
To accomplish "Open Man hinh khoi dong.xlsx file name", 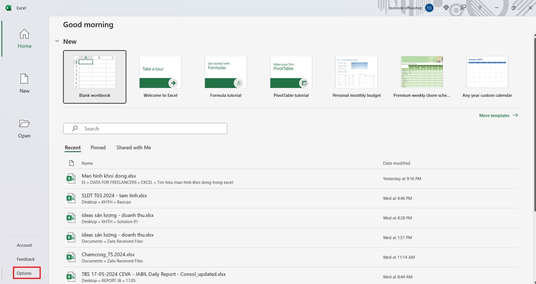I will pos(109,176).
